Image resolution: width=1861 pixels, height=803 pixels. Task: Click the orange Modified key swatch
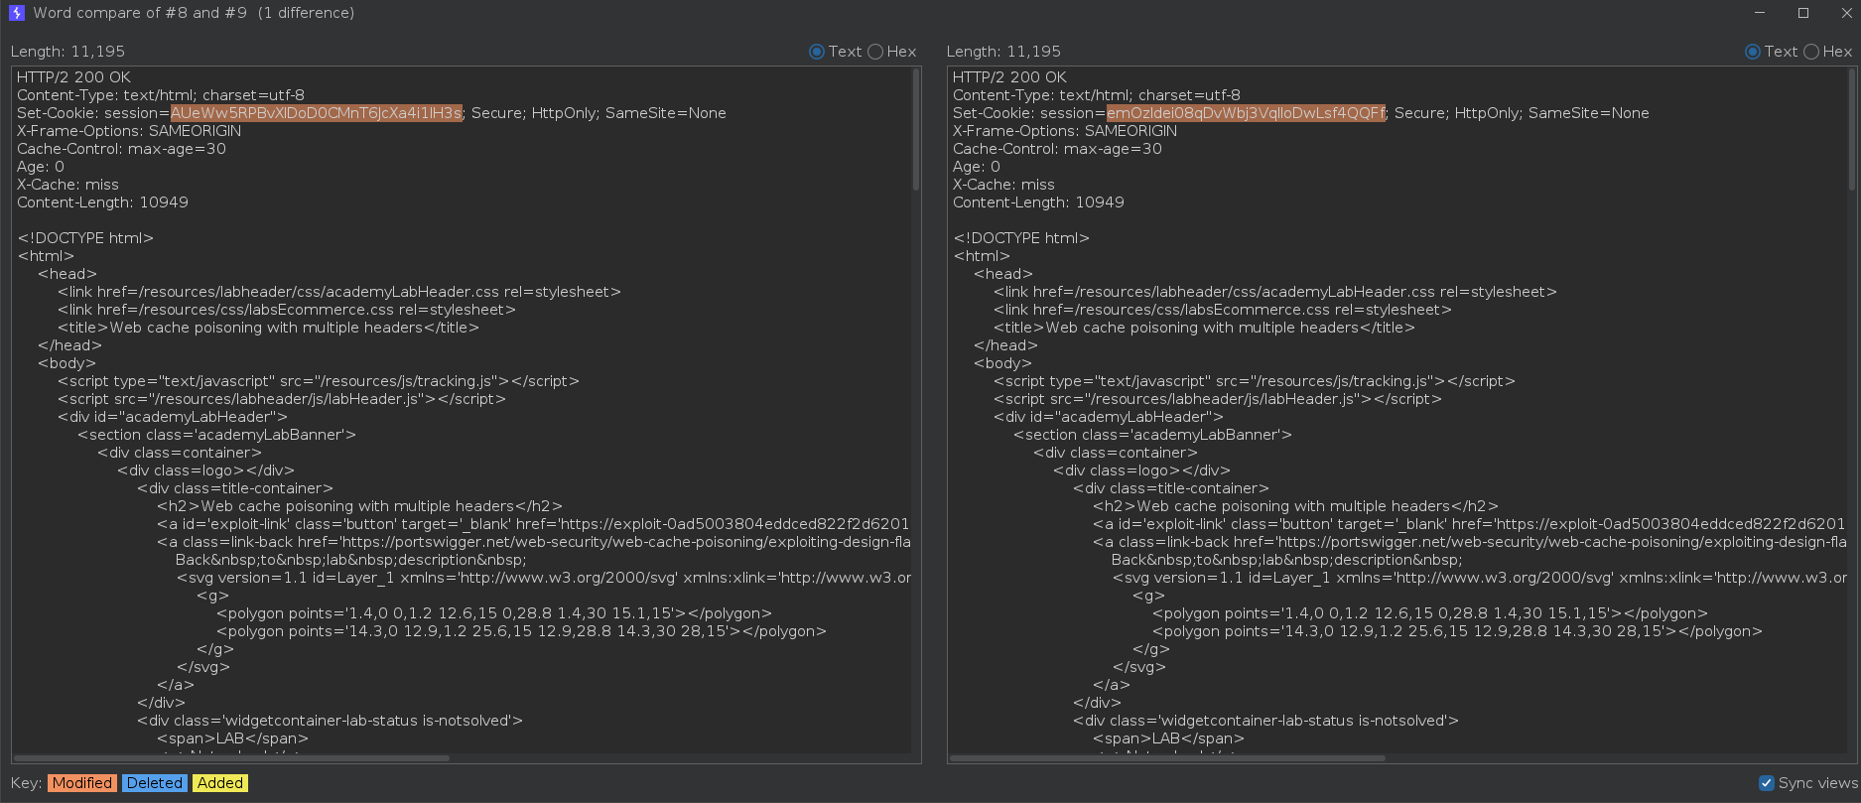coord(81,783)
